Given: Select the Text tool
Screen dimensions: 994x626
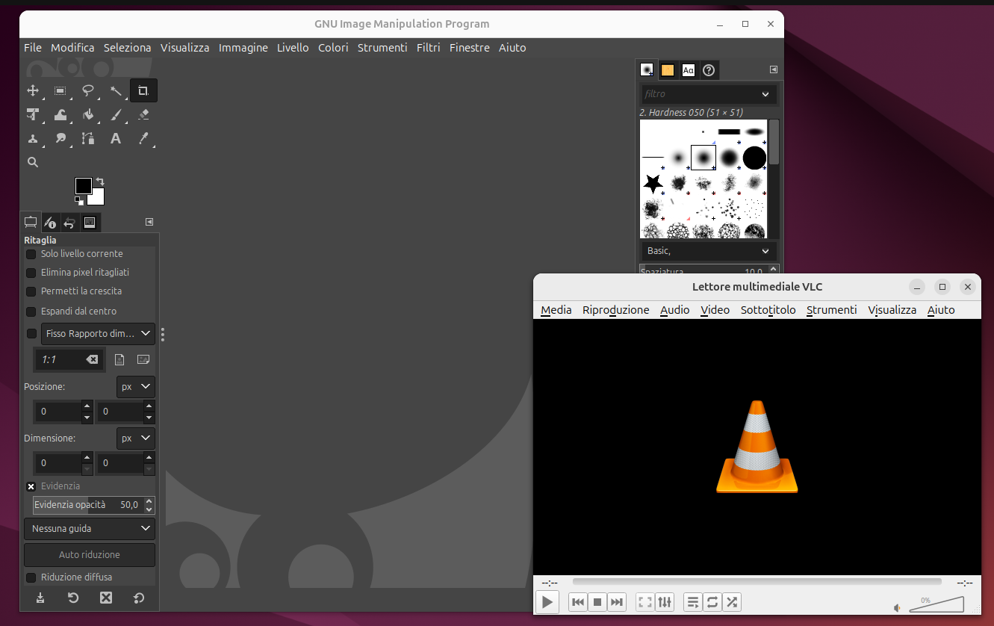Looking at the screenshot, I should click(x=116, y=138).
